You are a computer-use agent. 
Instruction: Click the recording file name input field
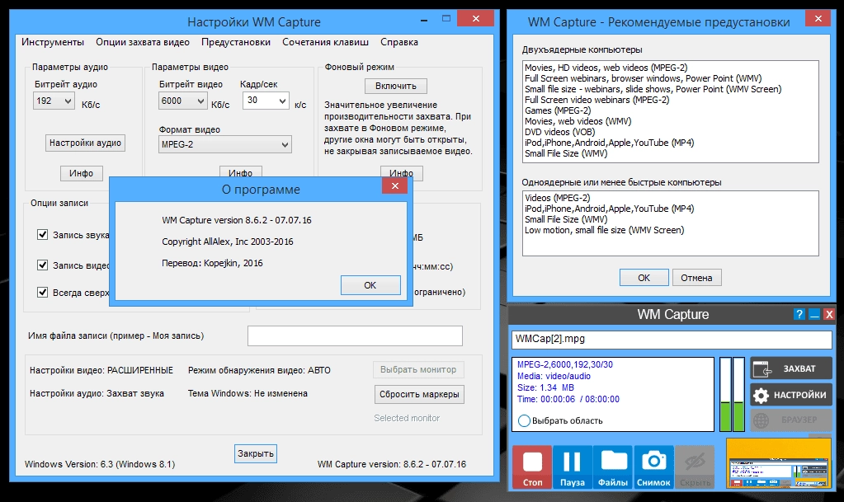tap(355, 335)
